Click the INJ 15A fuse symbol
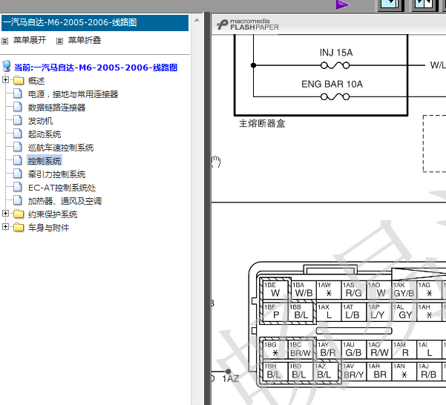Screen dimensions: 446x405 click(335, 66)
